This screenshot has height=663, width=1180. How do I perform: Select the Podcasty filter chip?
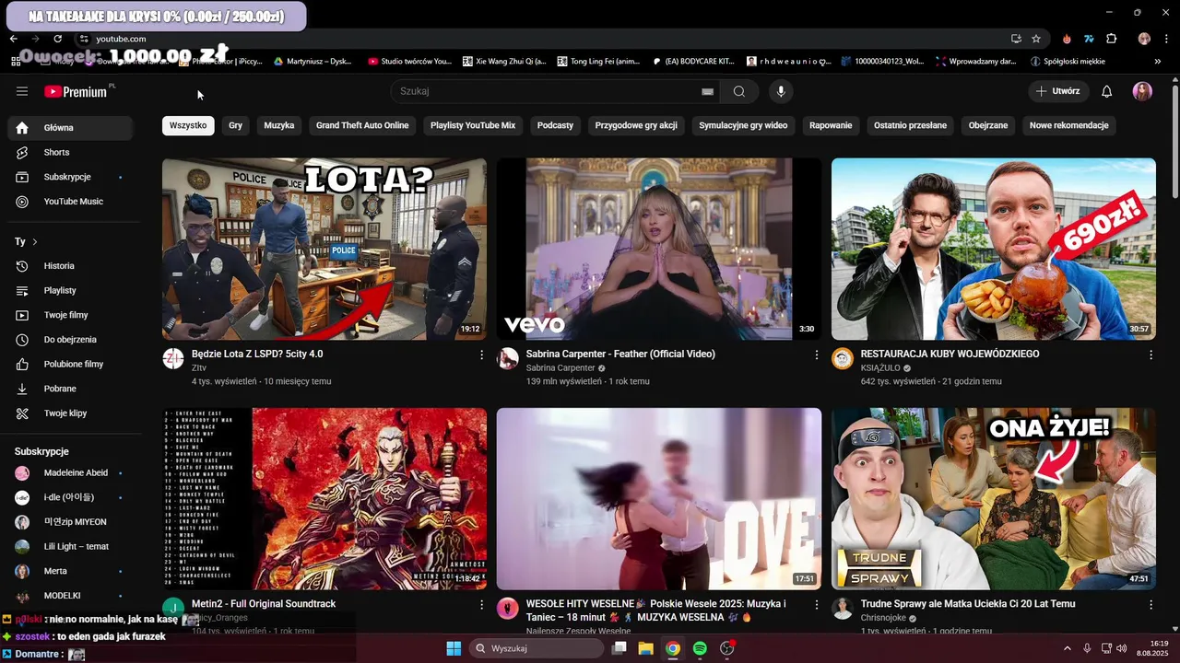click(555, 125)
